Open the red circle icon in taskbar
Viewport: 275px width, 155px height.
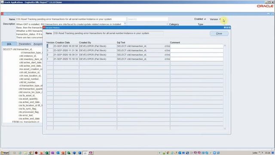click(36, 153)
